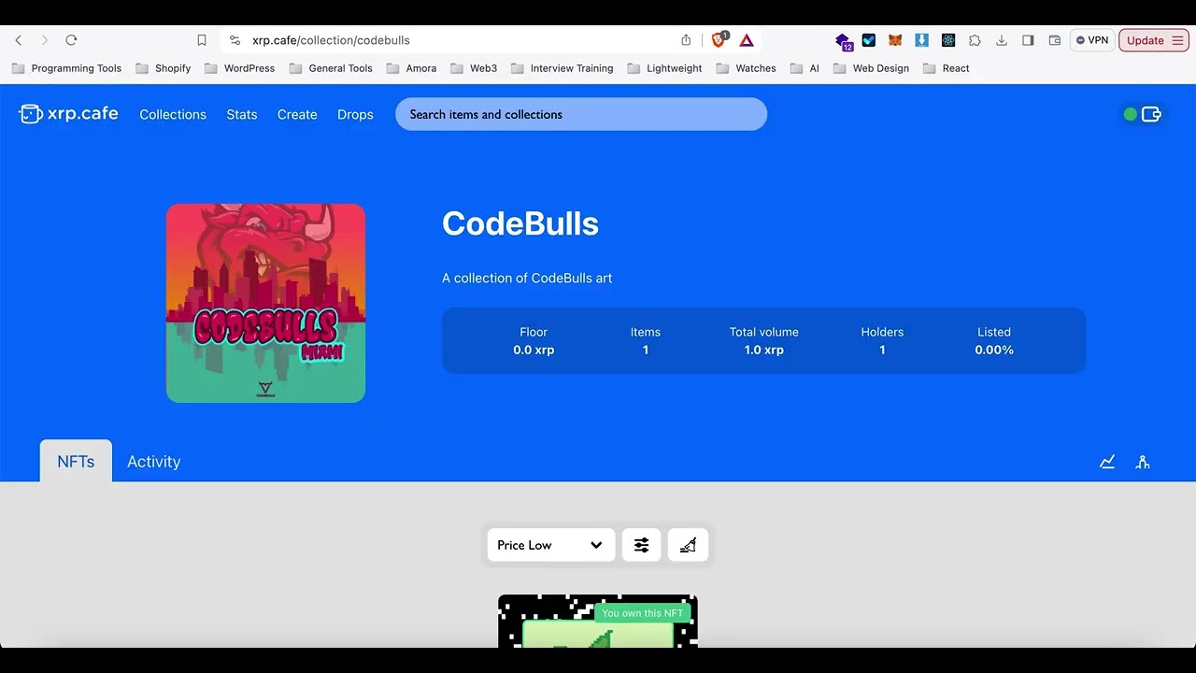Click the Floor 0.0 xrp stat
Viewport: 1196px width, 673px height.
[x=534, y=340]
